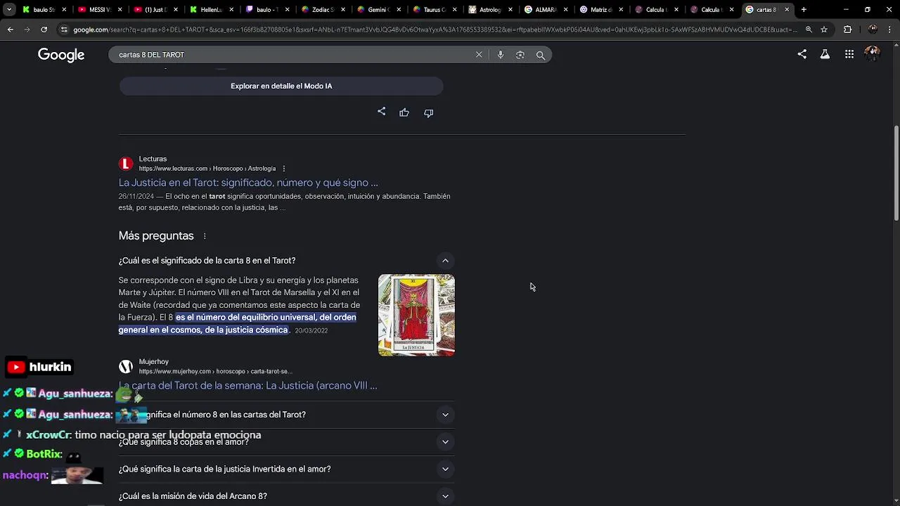Image resolution: width=900 pixels, height=506 pixels.
Task: Open the Chrome tab search dropdown
Action: (x=9, y=10)
